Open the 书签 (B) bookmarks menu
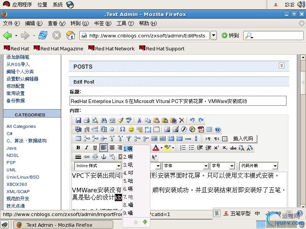Image resolution: width=306 pixels, height=229 pixels. 103,23
